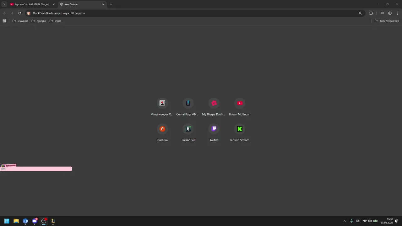The height and width of the screenshot is (226, 402).
Task: Click the browser forward arrow
Action: [x=12, y=13]
